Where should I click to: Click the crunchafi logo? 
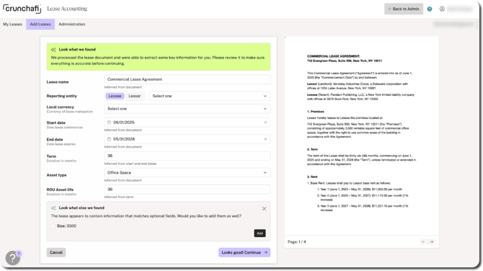tap(22, 9)
